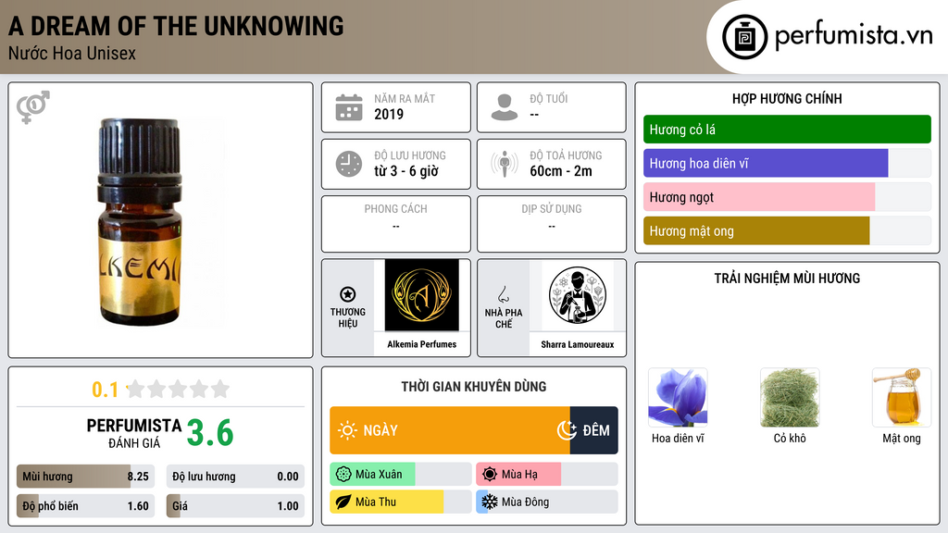Click the Độ lưu hương 0.00 rating bar
Image resolution: width=948 pixels, height=533 pixels.
(x=235, y=477)
